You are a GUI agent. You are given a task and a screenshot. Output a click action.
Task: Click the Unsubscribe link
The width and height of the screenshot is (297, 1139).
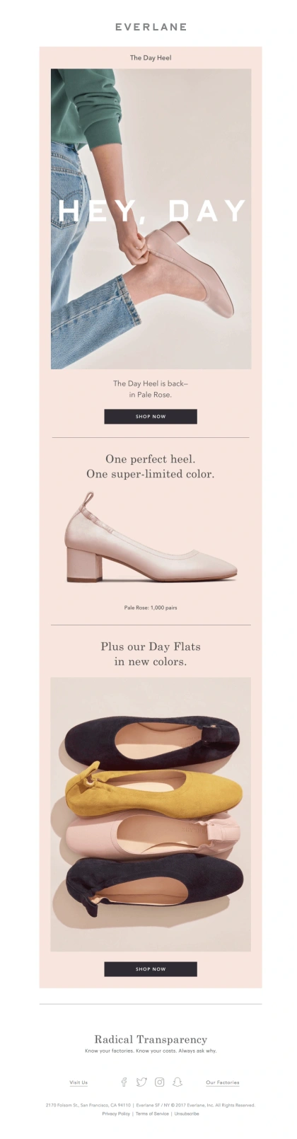[187, 1114]
